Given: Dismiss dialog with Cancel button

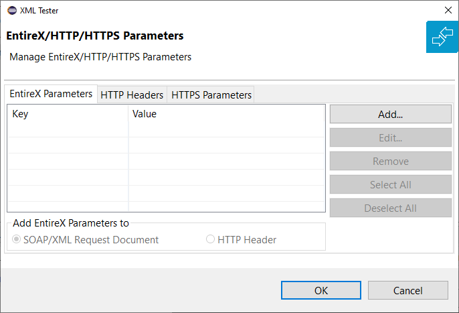Looking at the screenshot, I should tap(407, 290).
